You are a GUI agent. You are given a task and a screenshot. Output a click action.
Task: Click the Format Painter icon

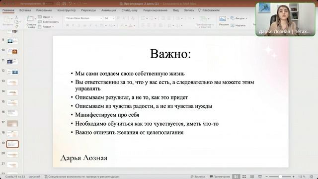[x=16, y=26]
